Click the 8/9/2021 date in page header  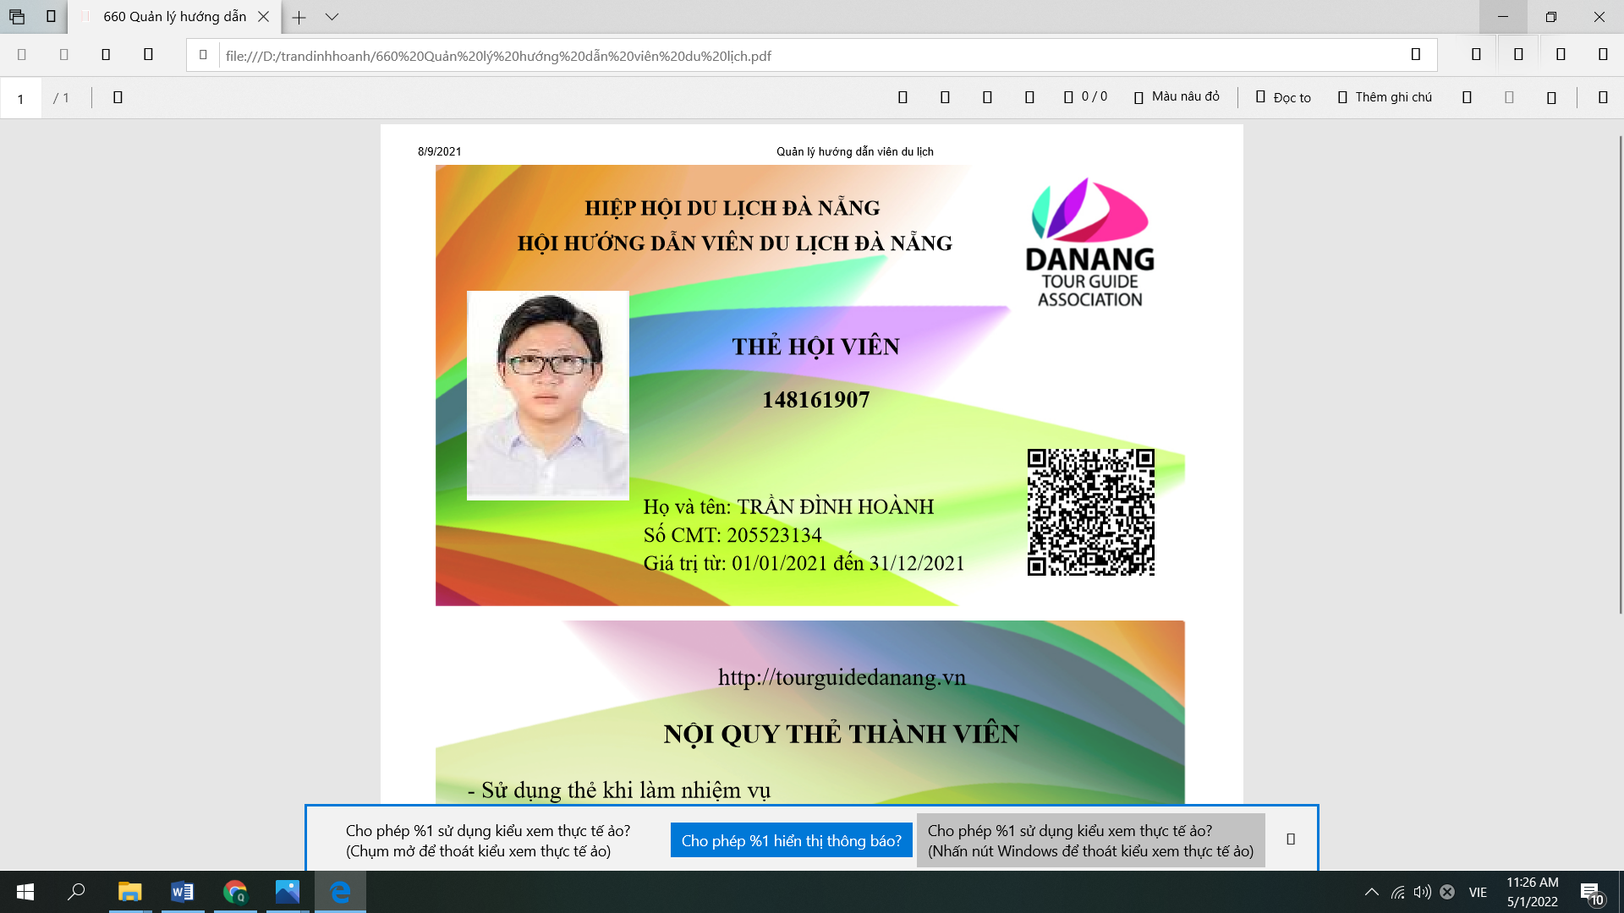click(x=440, y=152)
